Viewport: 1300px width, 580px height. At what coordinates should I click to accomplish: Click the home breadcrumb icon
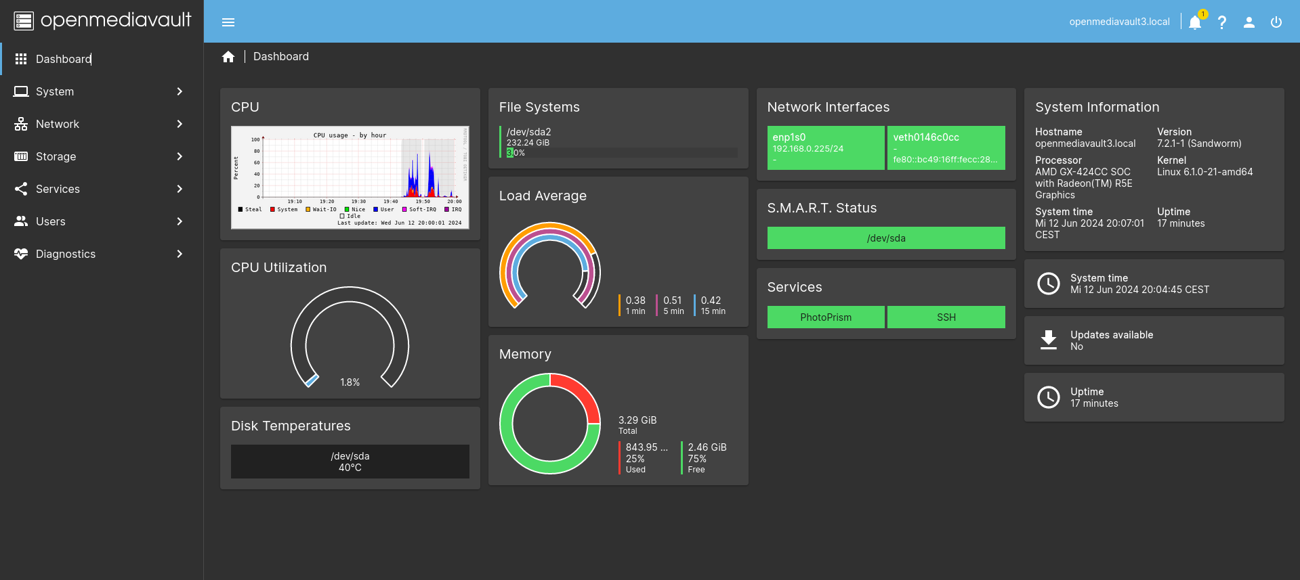pyautogui.click(x=228, y=57)
